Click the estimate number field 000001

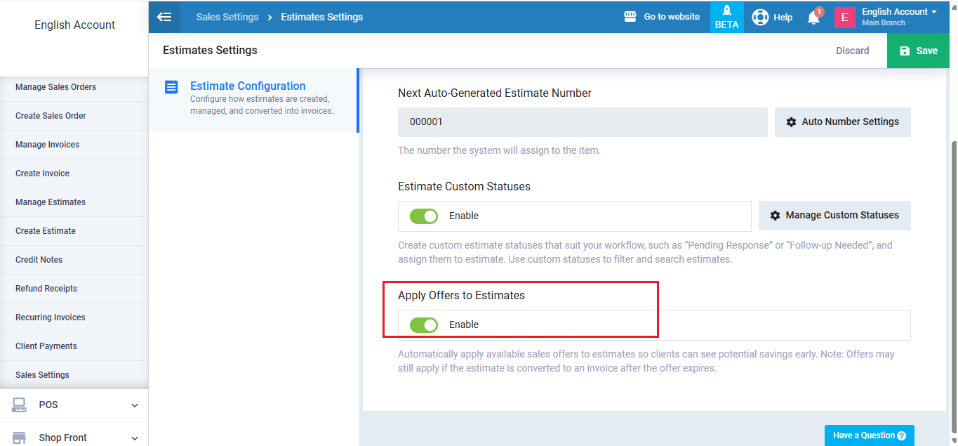582,122
